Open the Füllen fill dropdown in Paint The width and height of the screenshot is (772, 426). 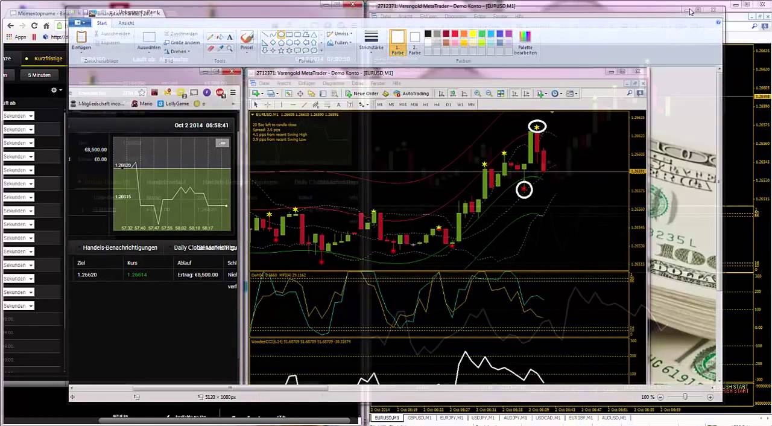tap(340, 43)
